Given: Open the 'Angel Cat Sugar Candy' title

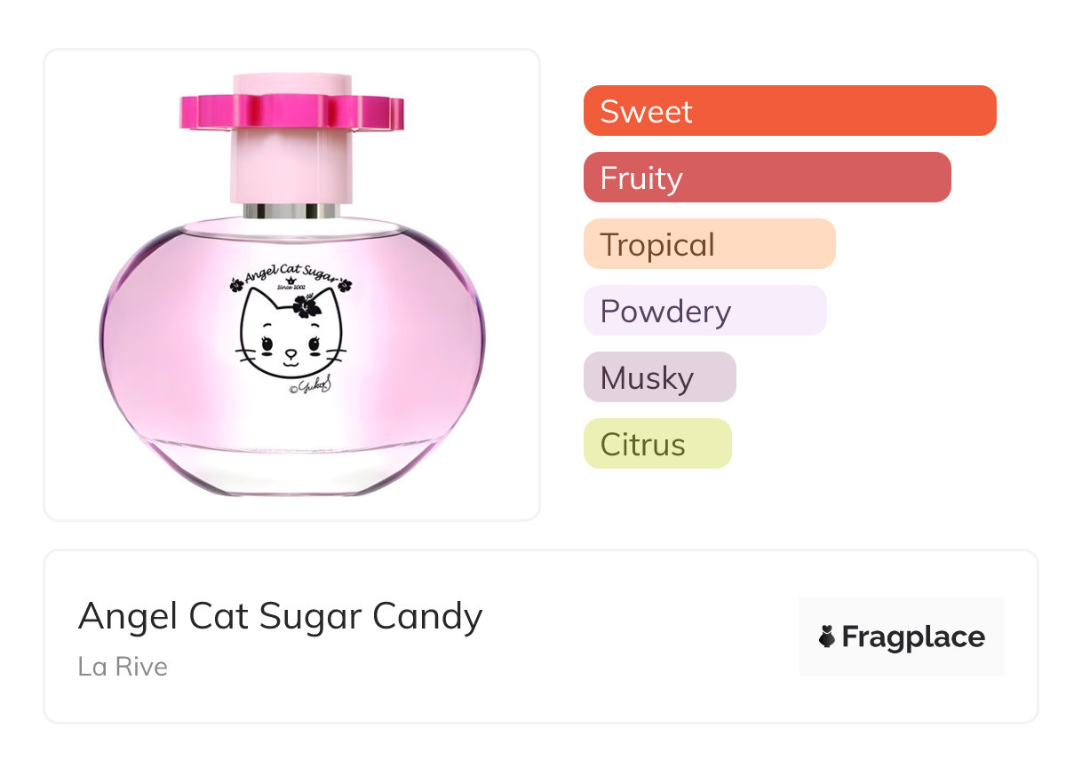Looking at the screenshot, I should pos(280,615).
